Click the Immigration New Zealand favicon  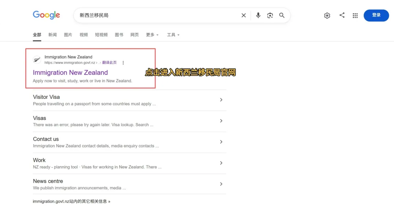pos(37,60)
